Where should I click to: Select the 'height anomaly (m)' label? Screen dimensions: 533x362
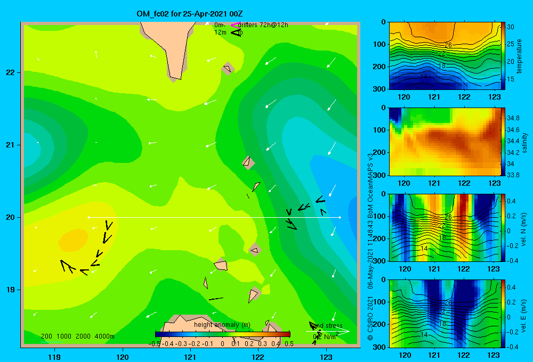point(222,325)
